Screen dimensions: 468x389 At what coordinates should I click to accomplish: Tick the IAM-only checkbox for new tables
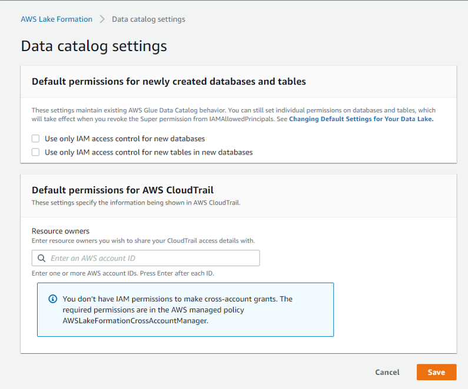(36, 152)
